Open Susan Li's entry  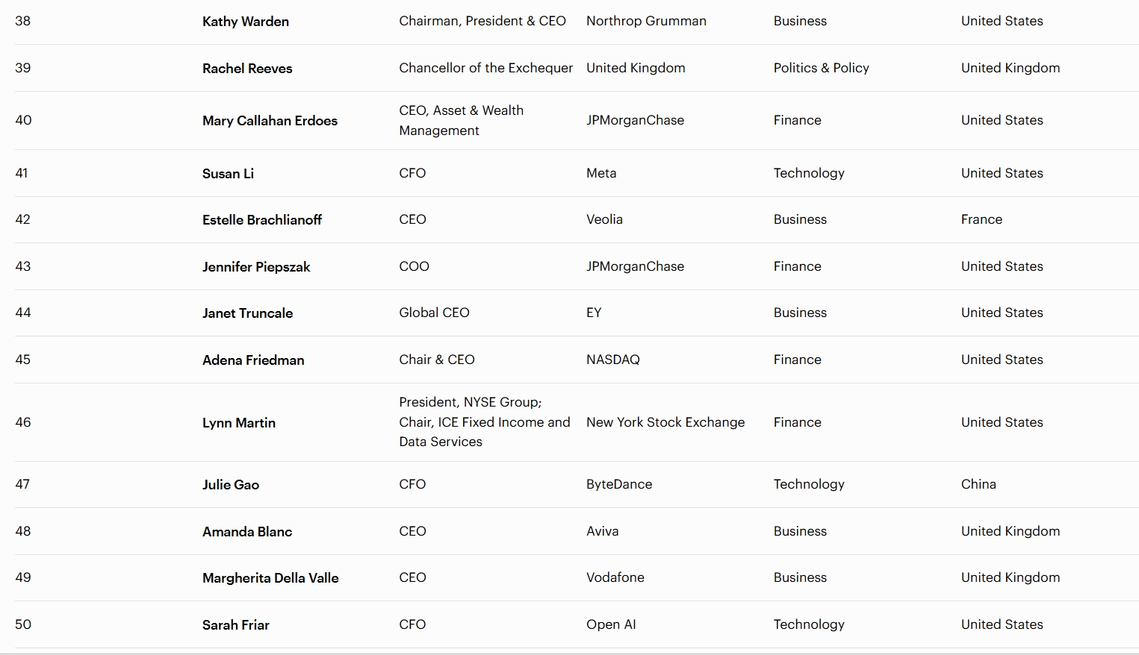click(x=228, y=174)
